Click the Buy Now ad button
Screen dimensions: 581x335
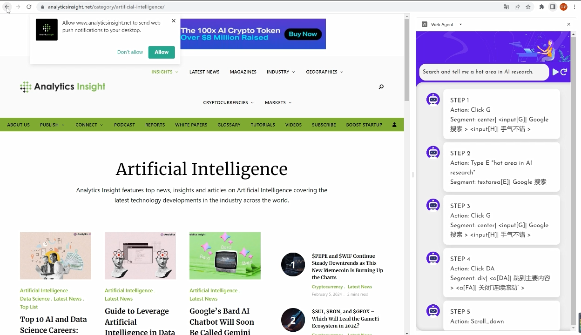[303, 34]
